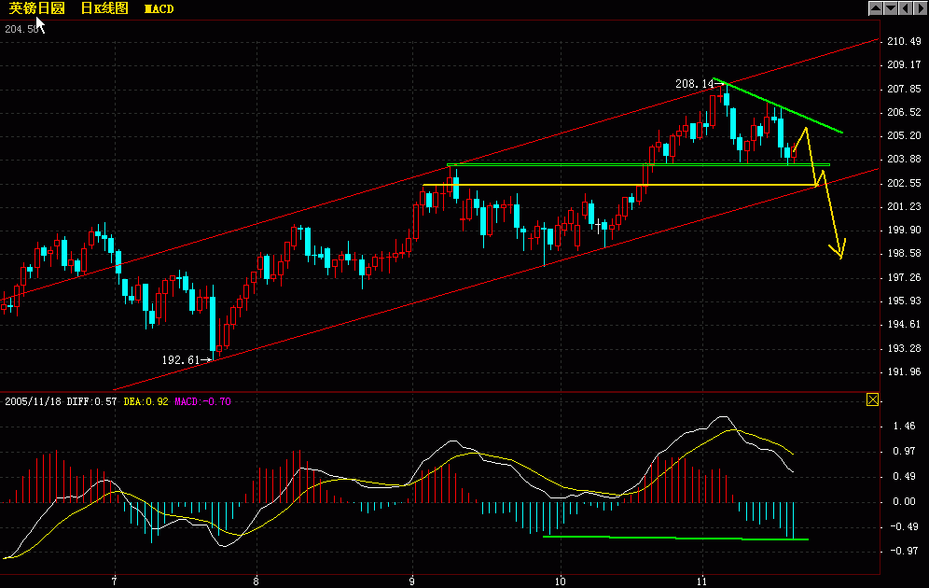Click month 10 on the time axis
929x588 pixels.
560,581
